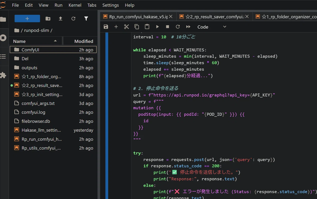Select the comfyui.log file
The image size is (317, 199).
53,112
